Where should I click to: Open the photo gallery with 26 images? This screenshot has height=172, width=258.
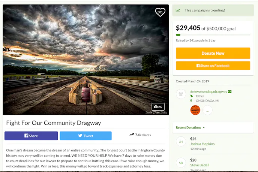point(158,107)
